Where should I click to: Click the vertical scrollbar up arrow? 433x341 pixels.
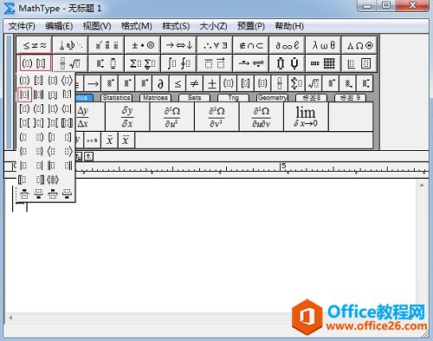[x=422, y=185]
